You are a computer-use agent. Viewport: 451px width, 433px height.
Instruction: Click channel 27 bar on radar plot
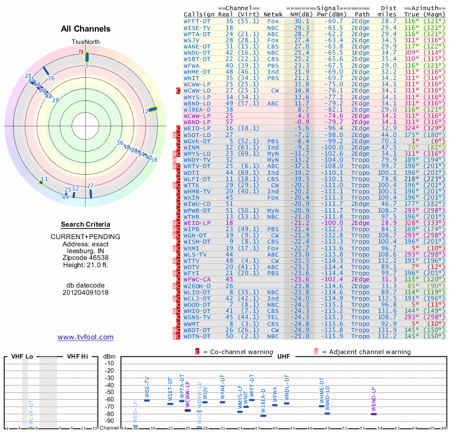click(90, 193)
